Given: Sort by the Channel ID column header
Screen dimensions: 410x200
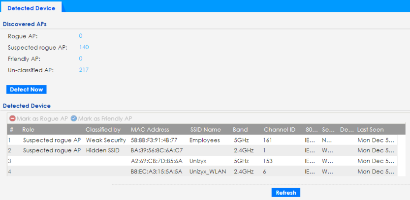Looking at the screenshot, I should 279,130.
